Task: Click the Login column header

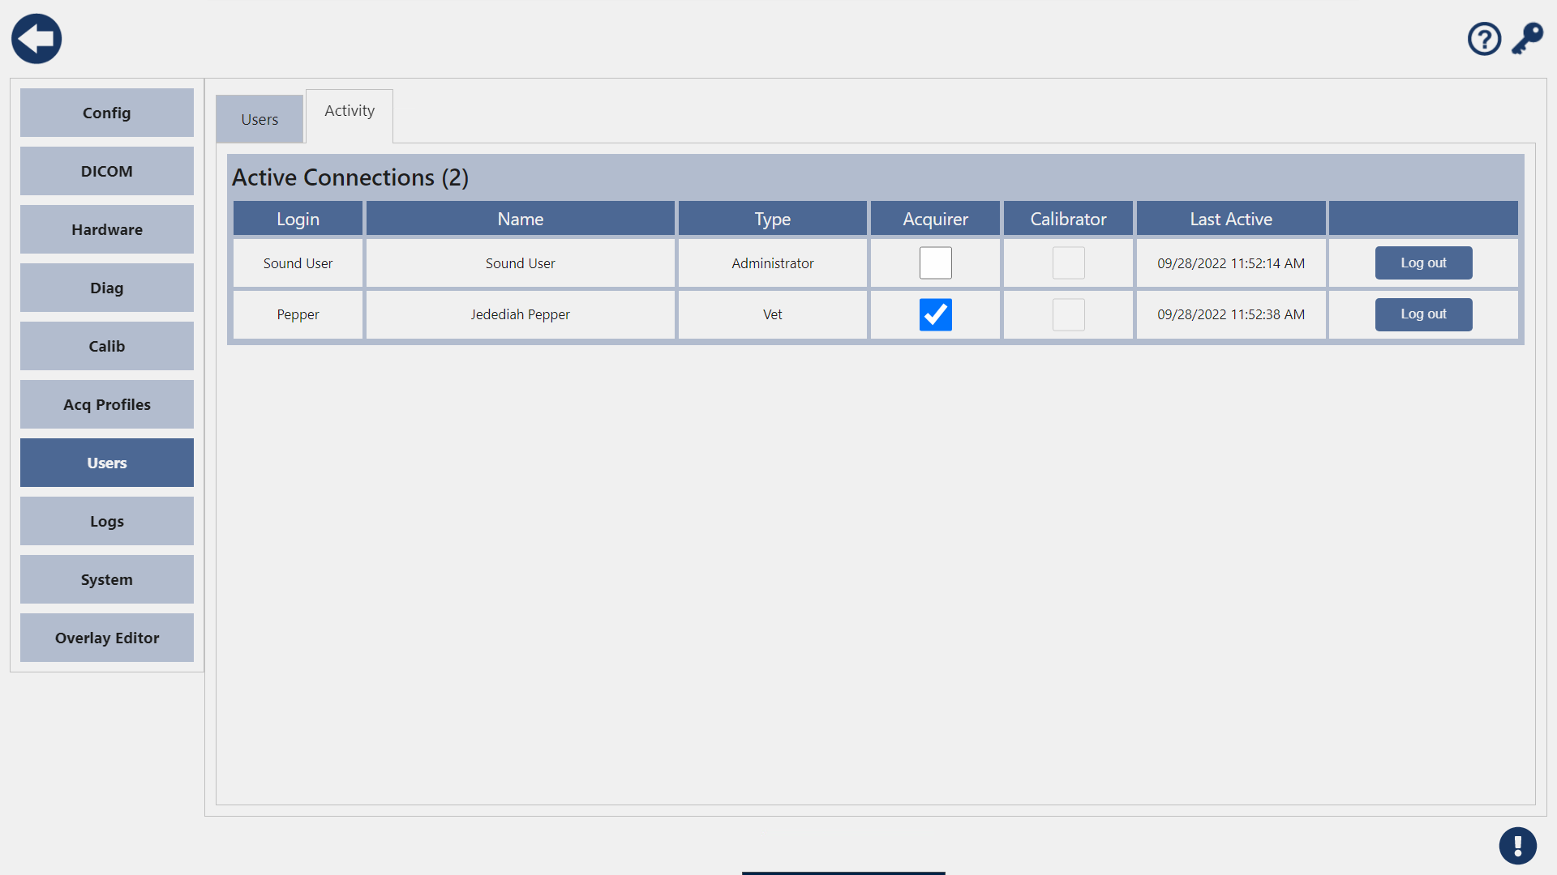Action: (x=298, y=219)
